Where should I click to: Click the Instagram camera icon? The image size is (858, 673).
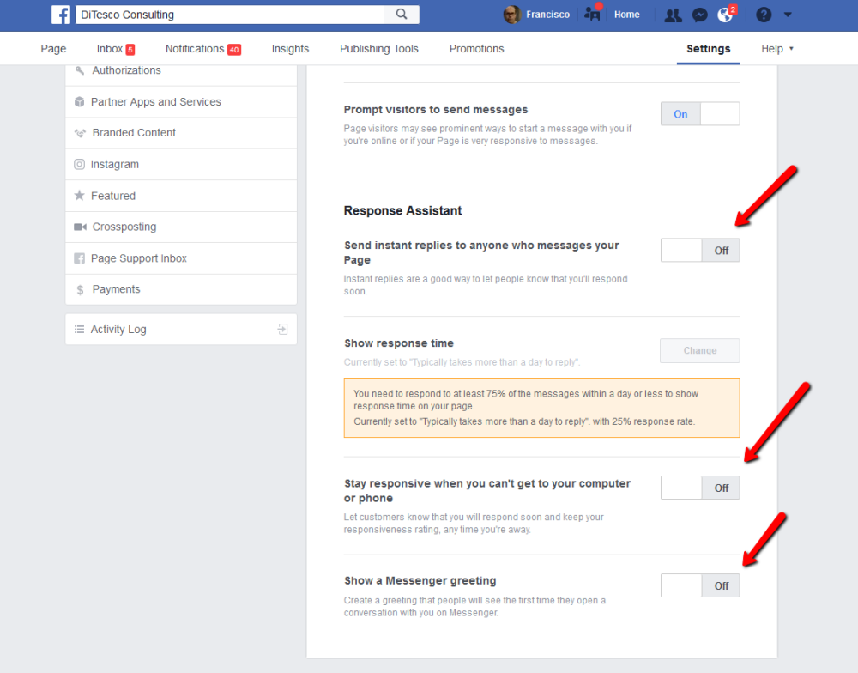tap(79, 164)
